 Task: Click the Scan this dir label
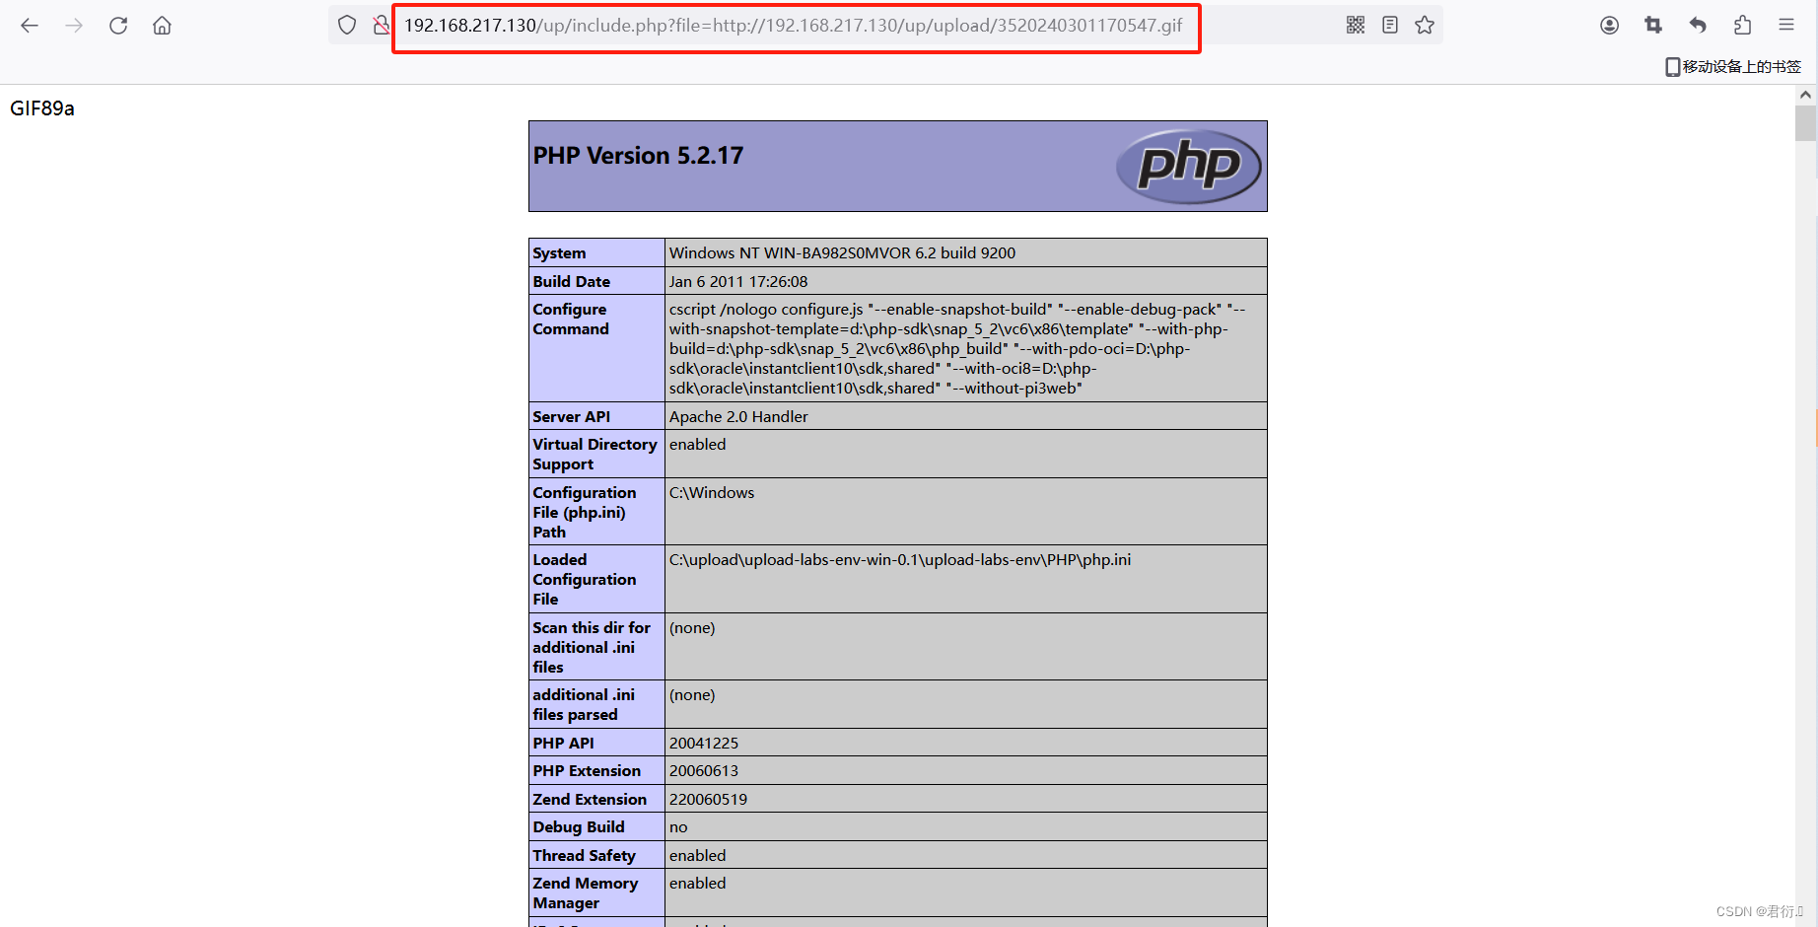(x=592, y=648)
